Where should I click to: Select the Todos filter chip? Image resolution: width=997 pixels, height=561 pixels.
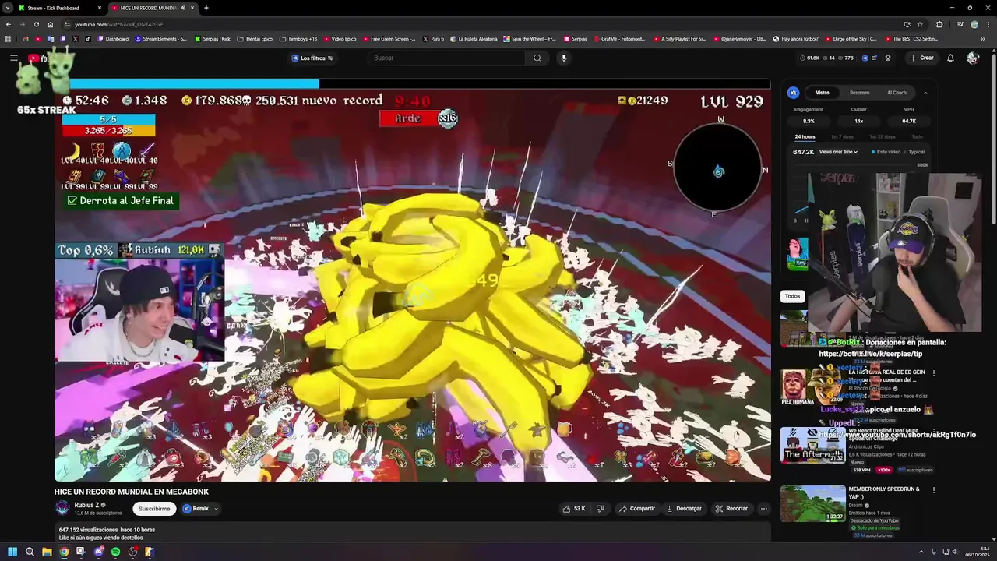click(x=792, y=296)
